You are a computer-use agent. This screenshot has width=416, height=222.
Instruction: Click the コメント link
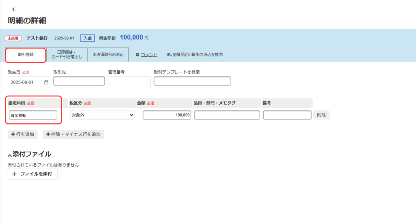(x=149, y=54)
